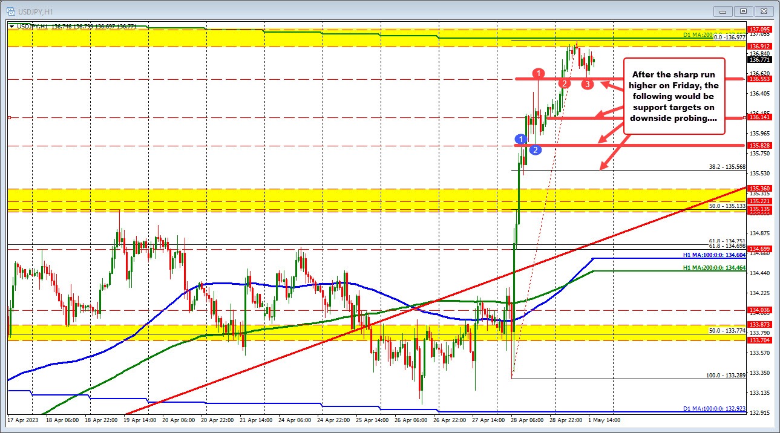Select the red numbered marker 1 on chart
Viewport: 780px width, 433px height.
(539, 73)
